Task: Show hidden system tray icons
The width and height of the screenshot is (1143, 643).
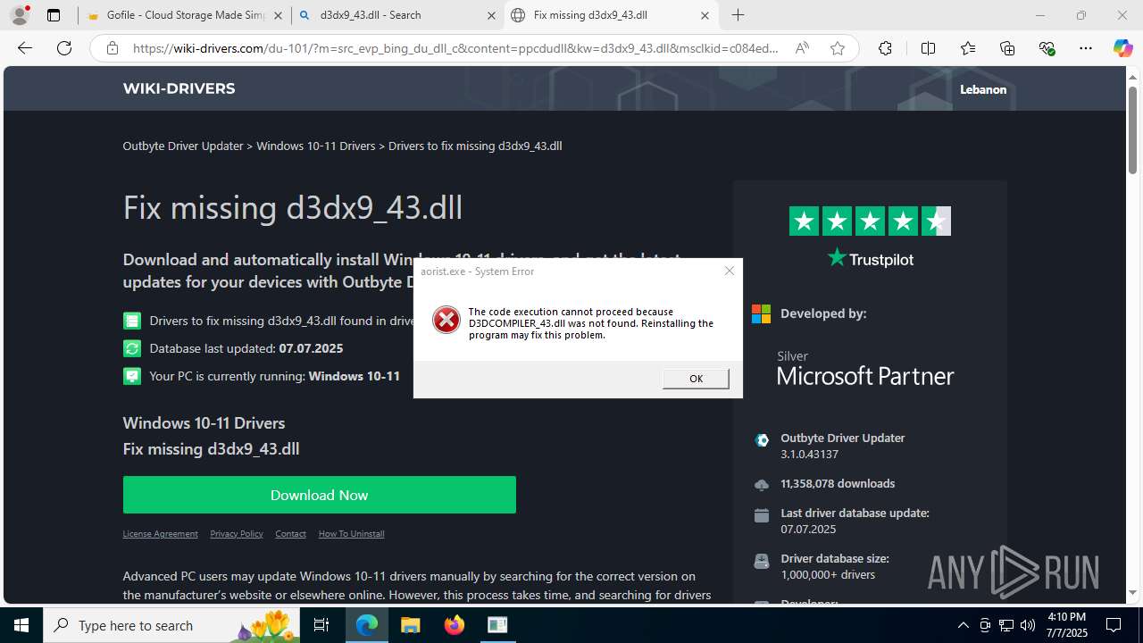Action: pyautogui.click(x=963, y=625)
